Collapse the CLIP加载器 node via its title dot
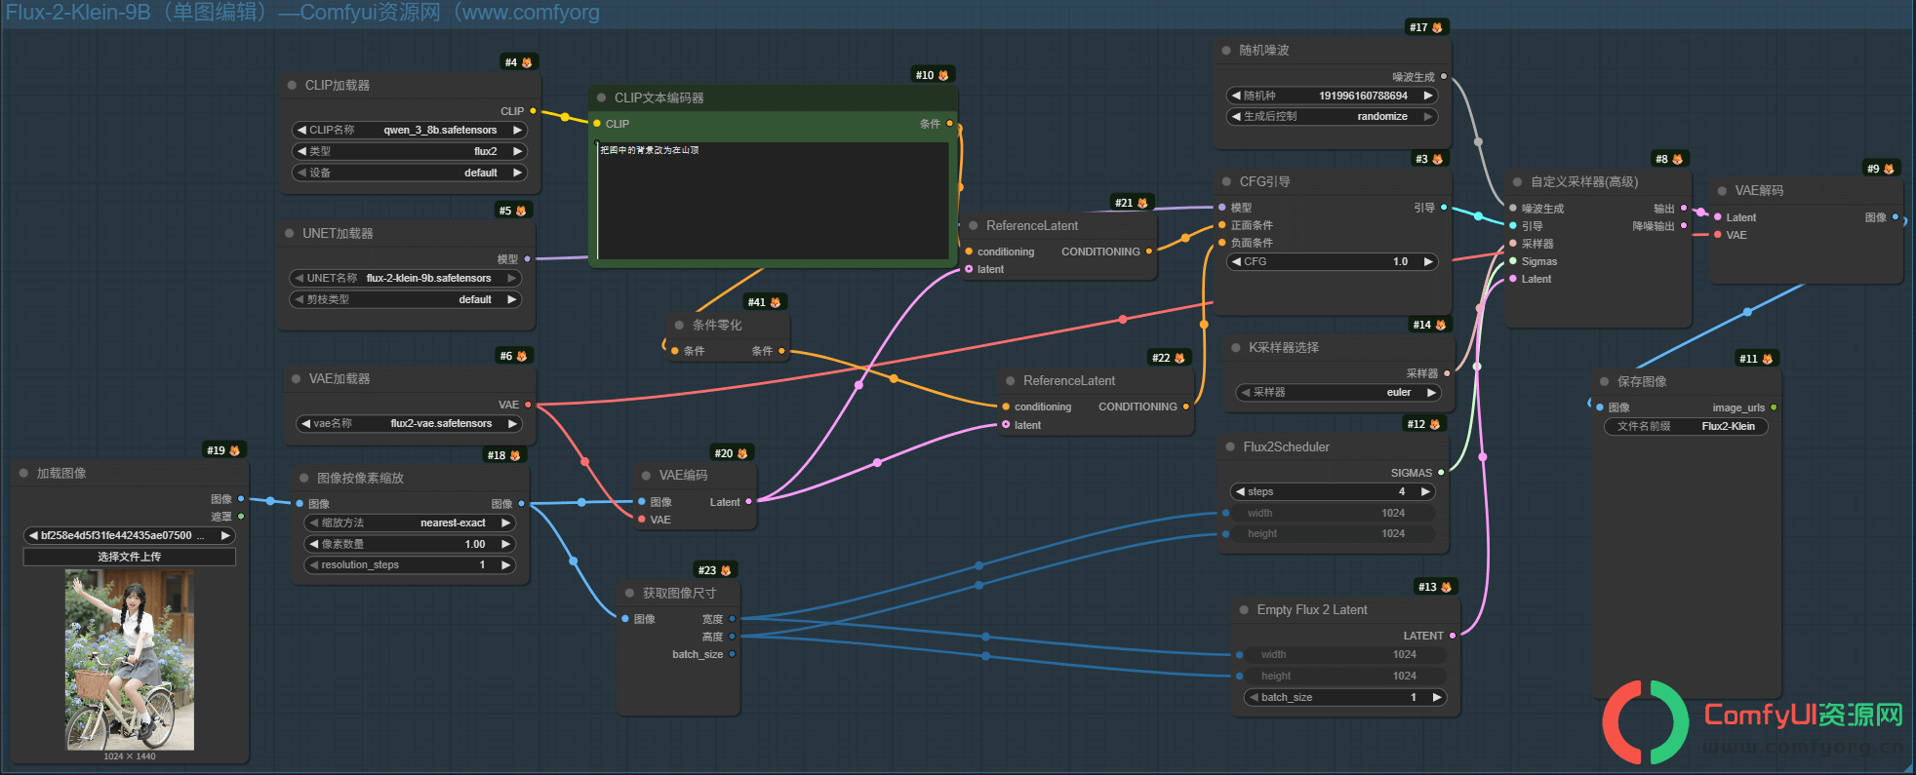 292,85
